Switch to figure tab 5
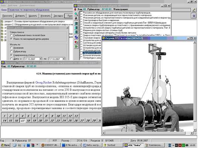This screenshot has width=213, height=148. tap(28, 116)
